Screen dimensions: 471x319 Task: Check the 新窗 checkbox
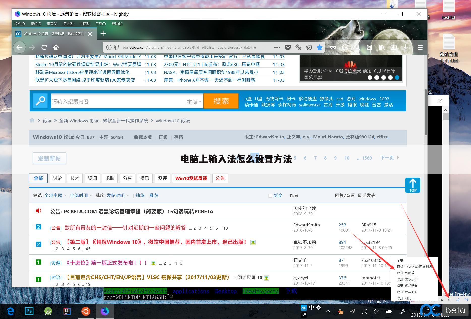tap(270, 196)
